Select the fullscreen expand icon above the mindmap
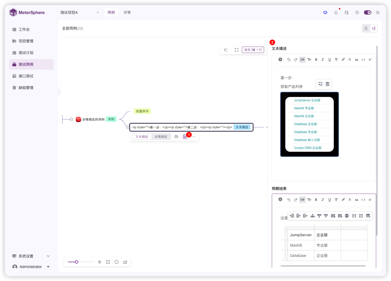The image size is (391, 281). (236, 50)
